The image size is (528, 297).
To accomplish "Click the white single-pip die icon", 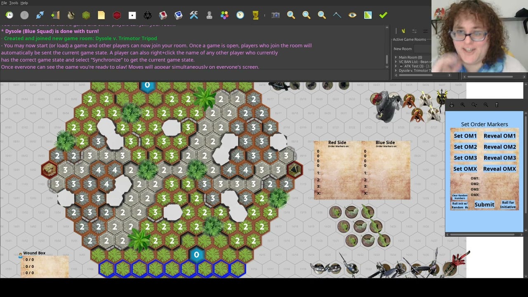I will [132, 15].
